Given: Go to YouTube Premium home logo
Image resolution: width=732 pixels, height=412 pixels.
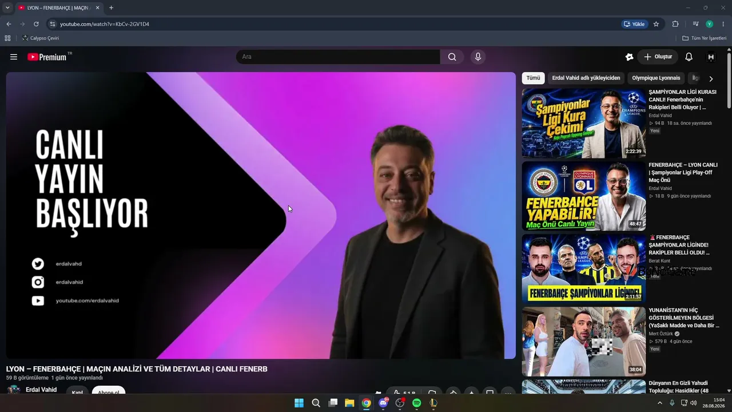Looking at the screenshot, I should 47,57.
